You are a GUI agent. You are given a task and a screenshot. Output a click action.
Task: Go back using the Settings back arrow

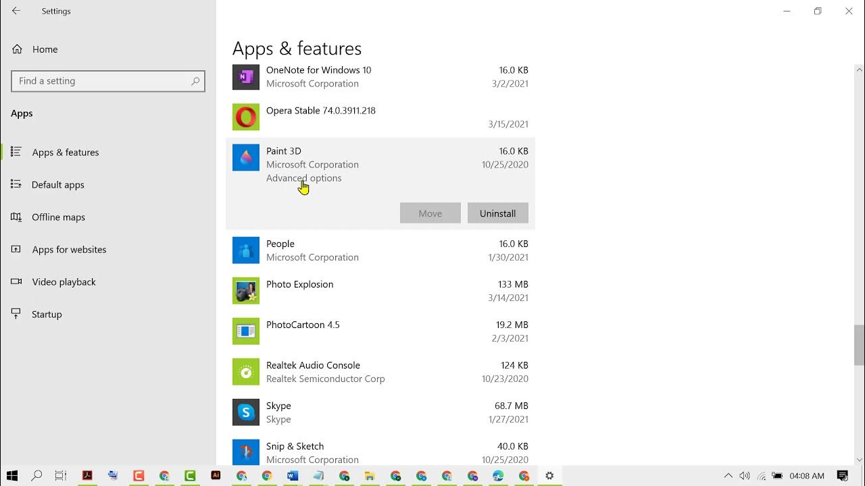[x=16, y=11]
